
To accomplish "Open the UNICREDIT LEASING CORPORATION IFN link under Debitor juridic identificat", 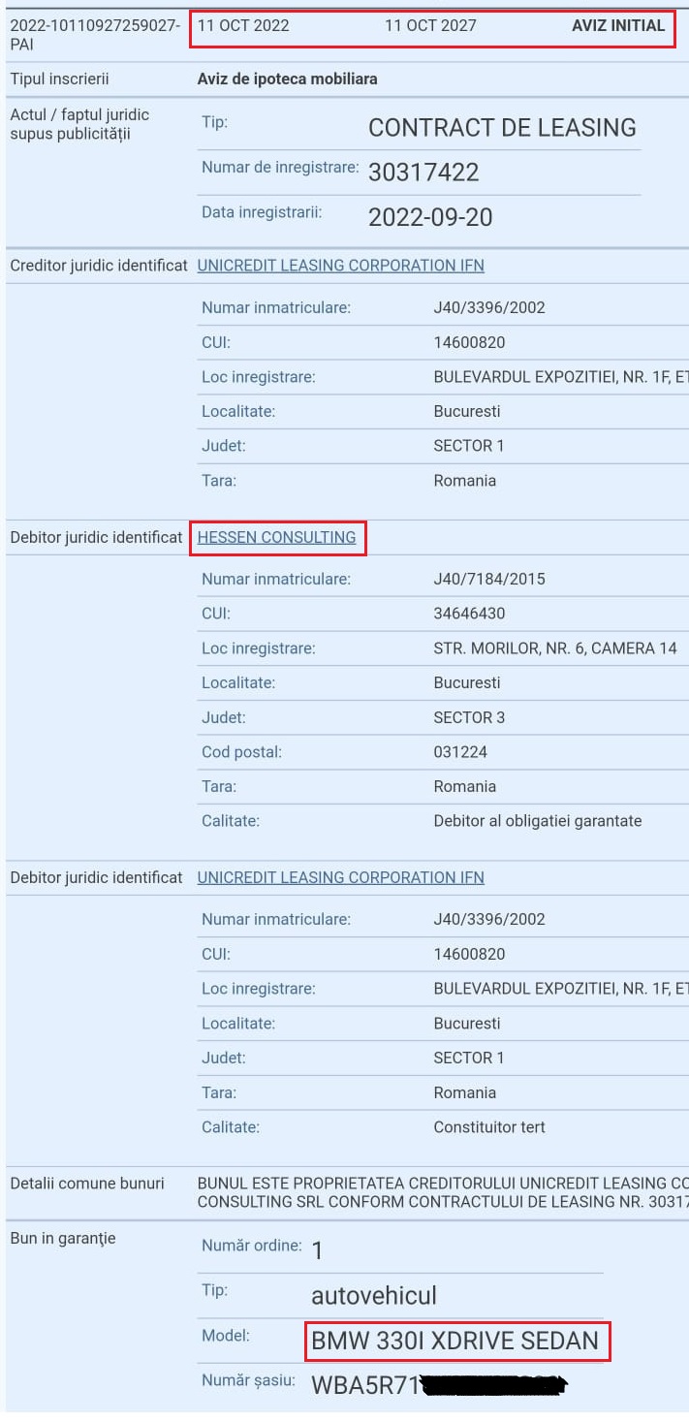I will click(340, 877).
